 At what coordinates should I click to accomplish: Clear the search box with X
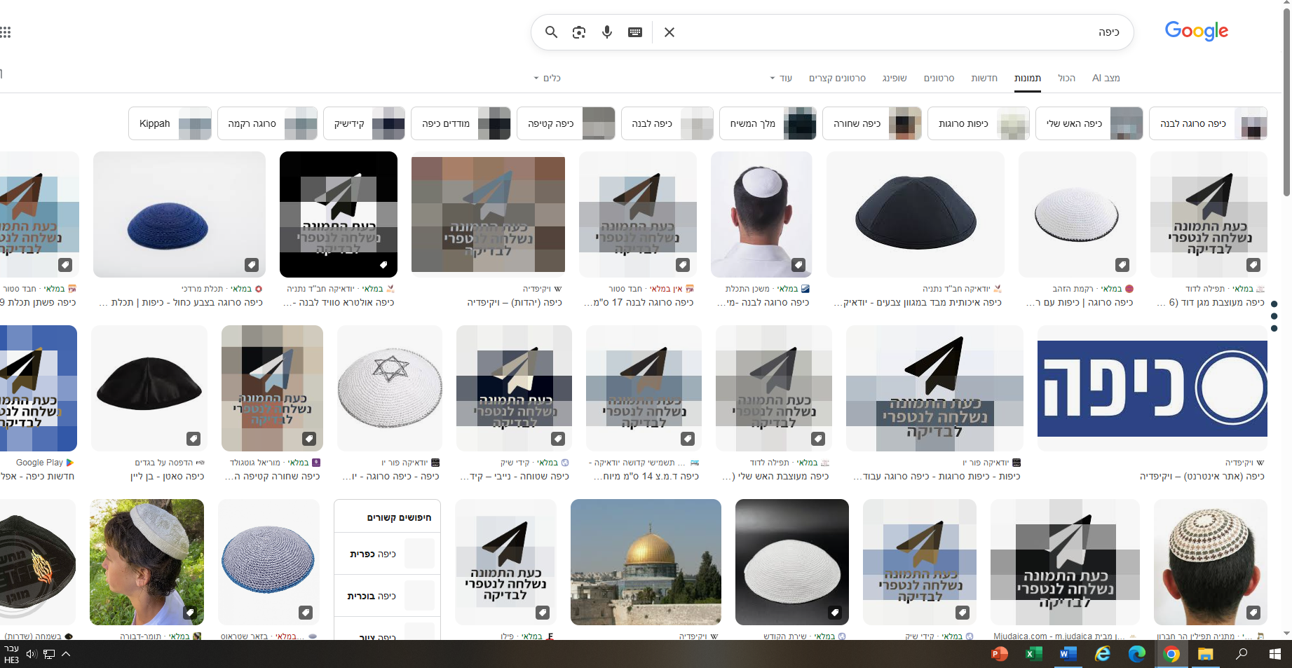coord(669,32)
